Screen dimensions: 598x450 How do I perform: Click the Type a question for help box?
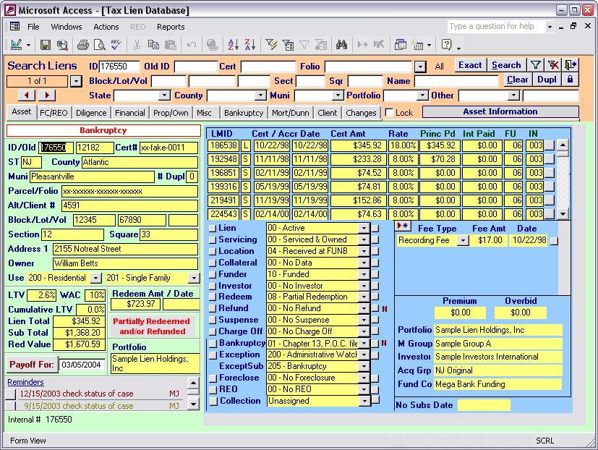click(496, 26)
